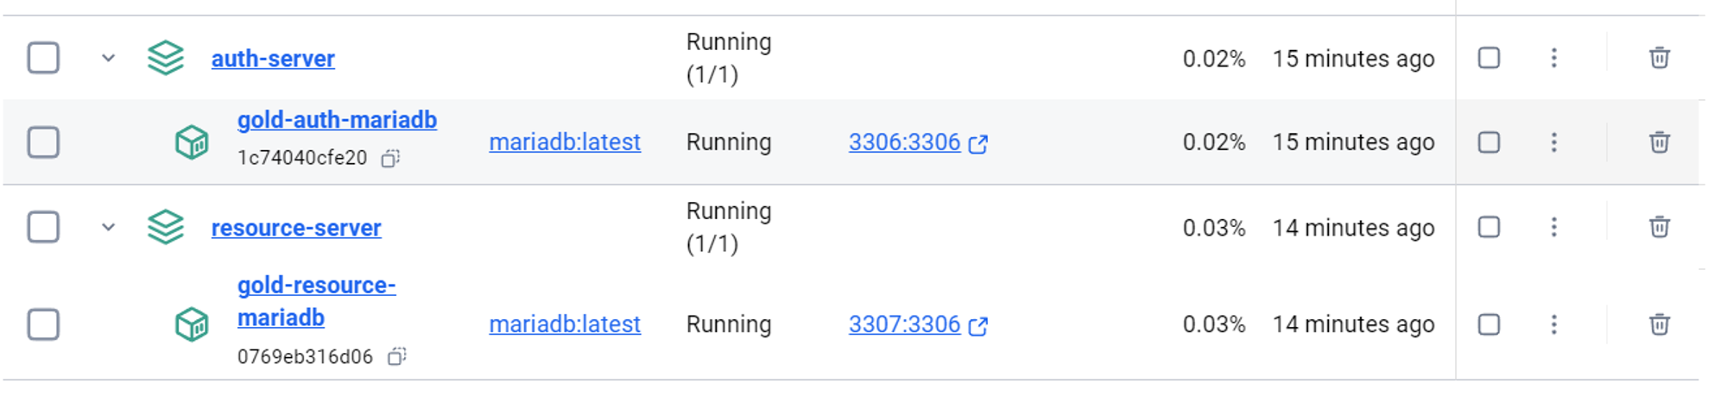Screen dimensions: 1727x396
Task: Copy container ID 1c74040cfe20
Action: click(x=390, y=158)
